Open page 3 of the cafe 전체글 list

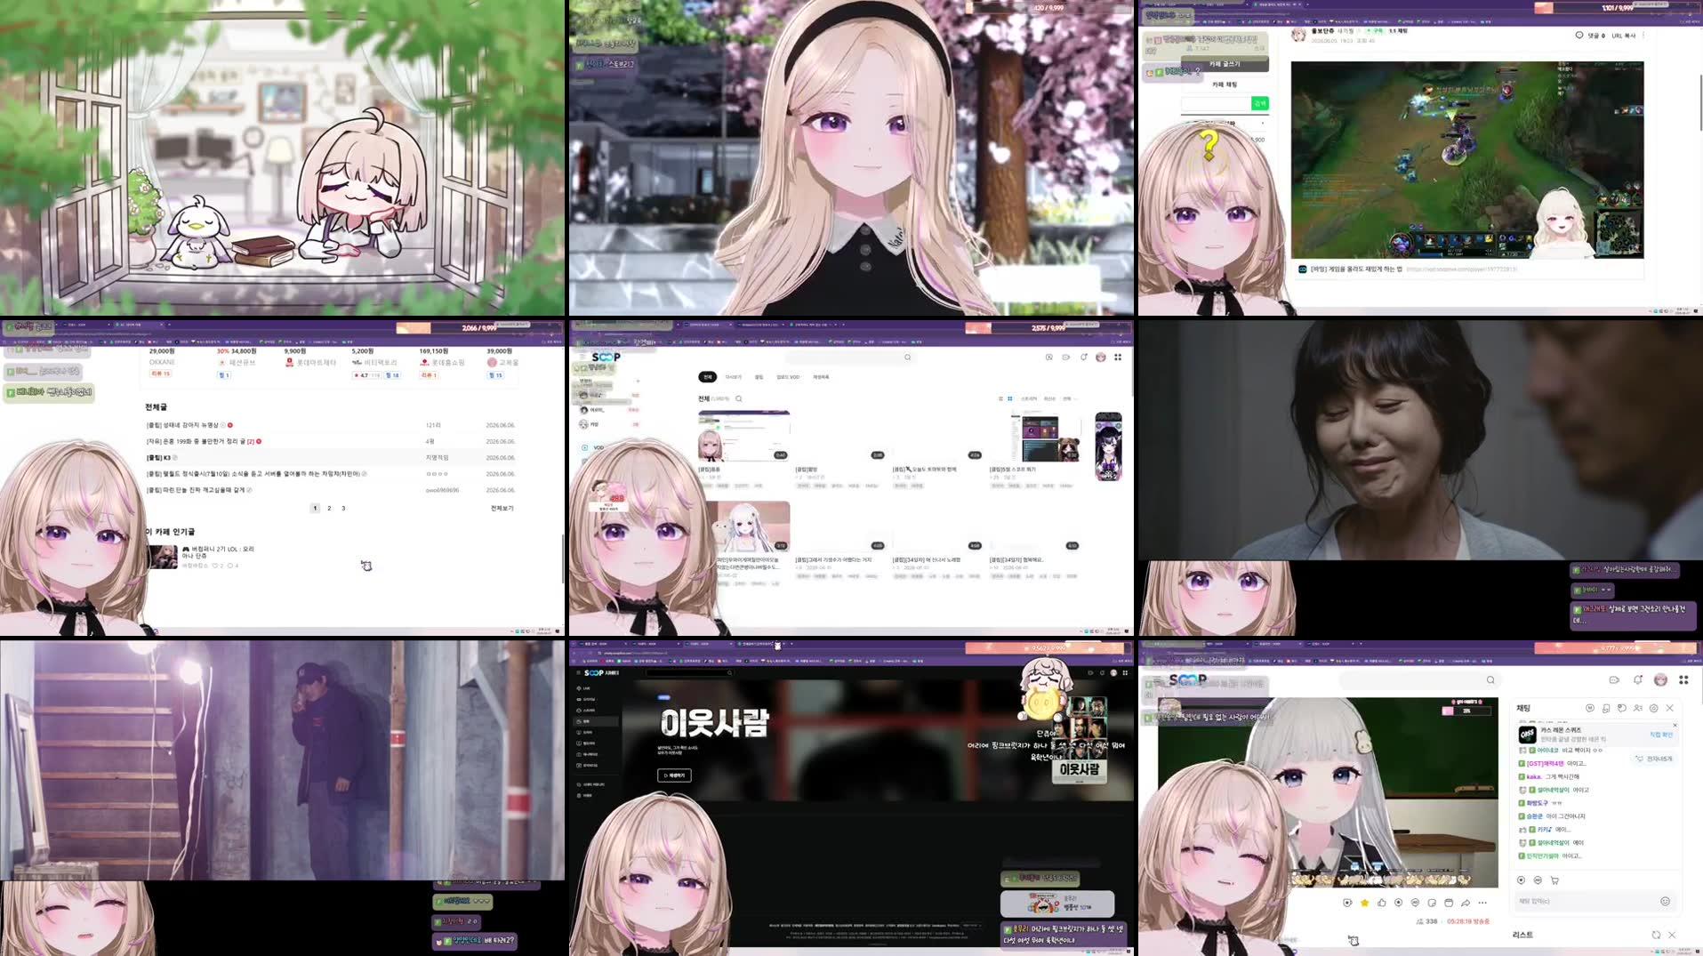[343, 509]
